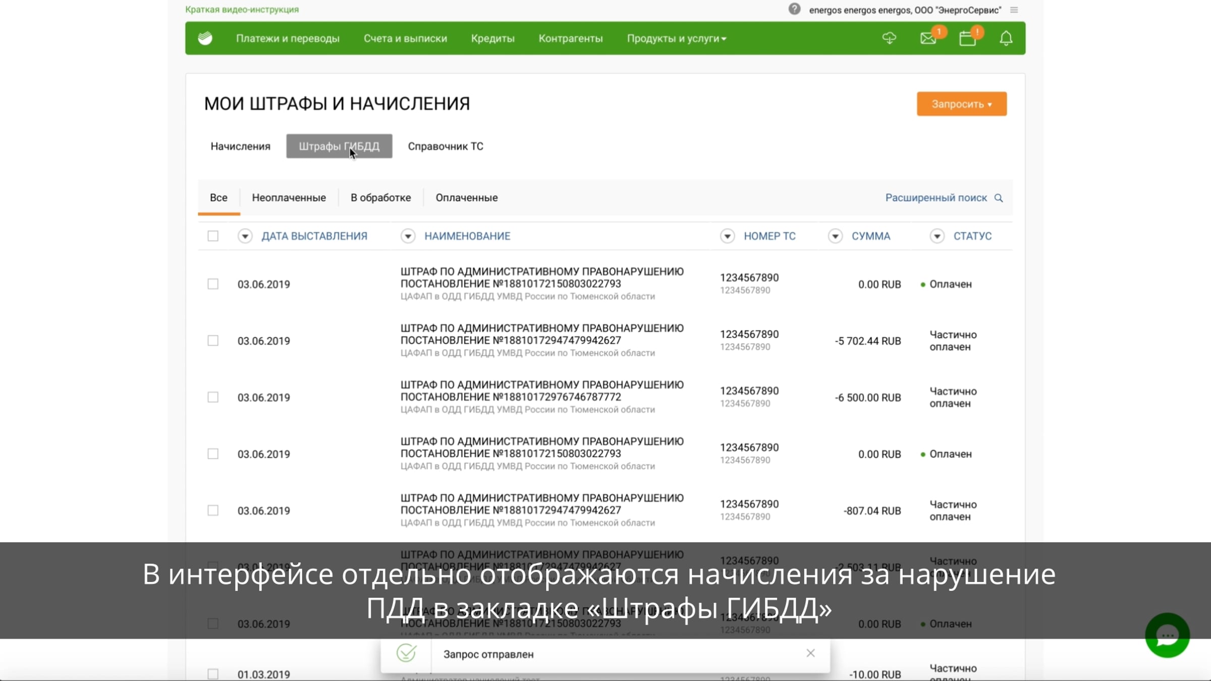1211x681 pixels.
Task: Click the -5 702.44 RUB amount cell
Action: [x=867, y=341]
